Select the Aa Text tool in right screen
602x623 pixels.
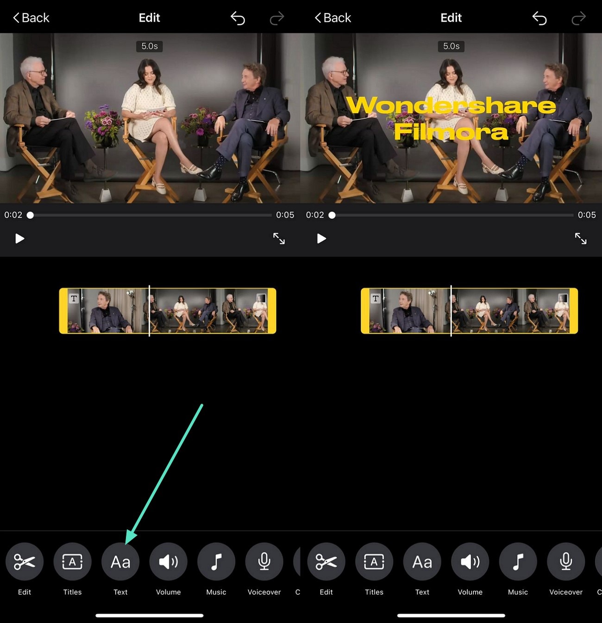[422, 561]
